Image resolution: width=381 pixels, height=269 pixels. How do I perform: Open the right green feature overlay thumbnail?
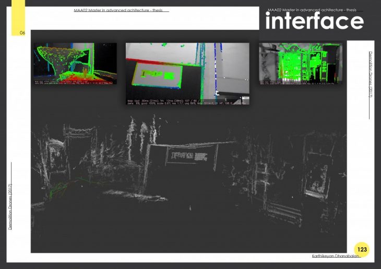tap(301, 63)
